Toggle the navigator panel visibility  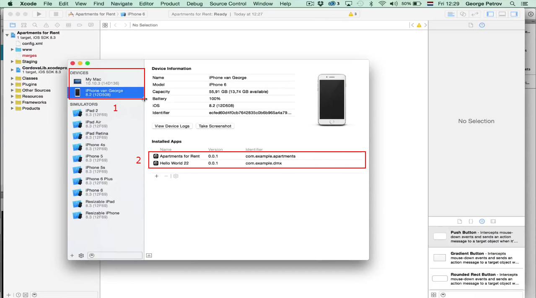[490, 14]
